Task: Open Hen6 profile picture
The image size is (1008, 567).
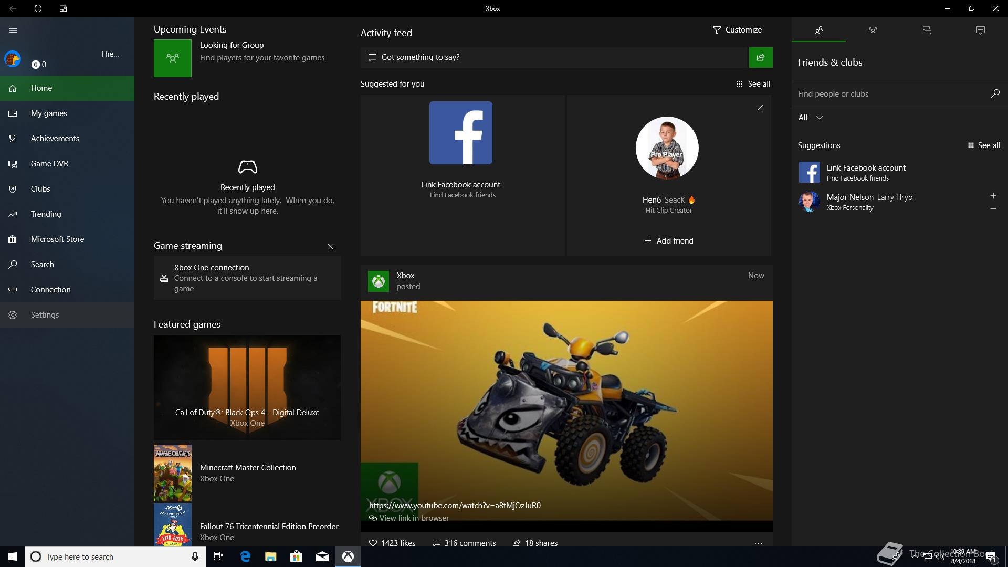Action: pos(667,148)
